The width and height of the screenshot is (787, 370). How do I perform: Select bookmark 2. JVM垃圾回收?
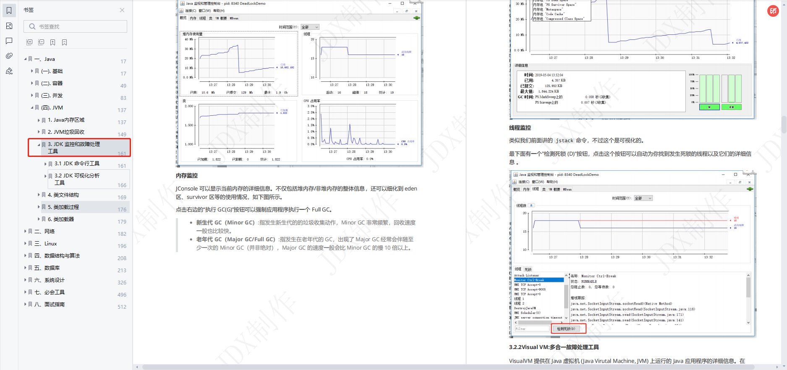coord(66,132)
